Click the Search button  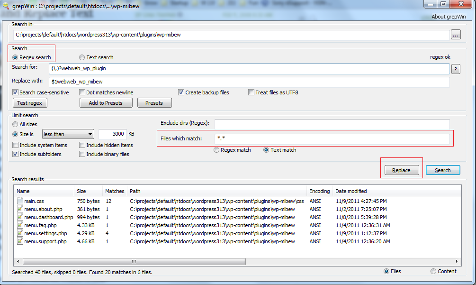(x=442, y=170)
